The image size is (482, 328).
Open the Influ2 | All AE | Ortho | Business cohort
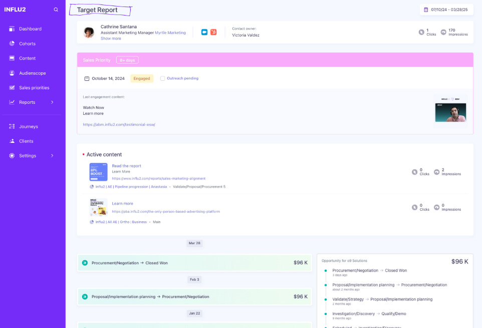pos(121,222)
